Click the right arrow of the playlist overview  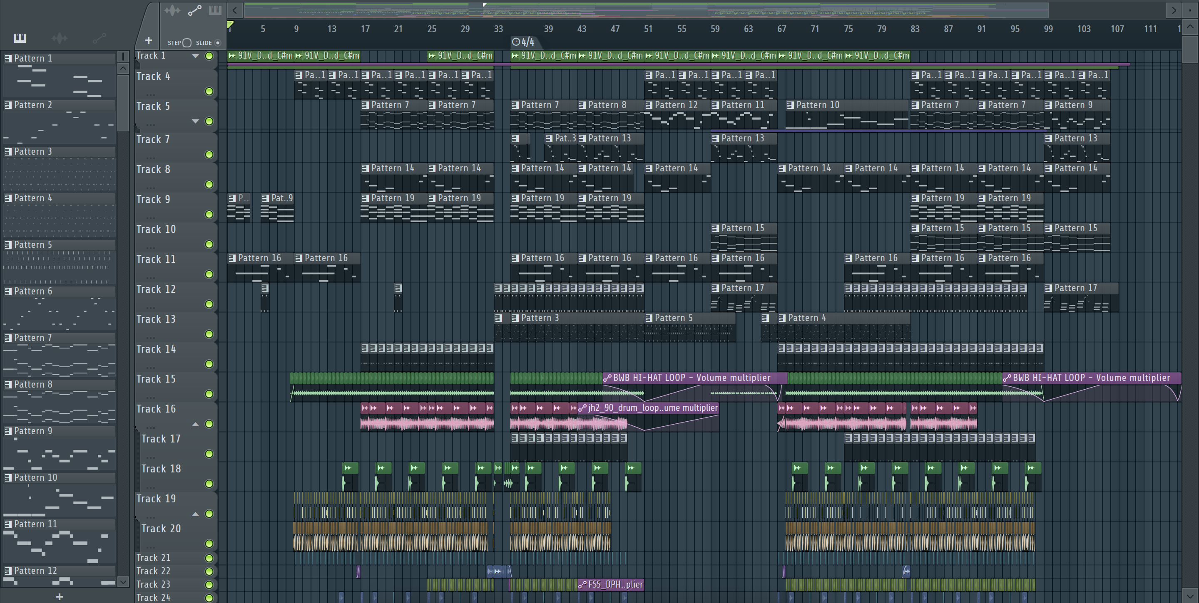coord(1174,10)
